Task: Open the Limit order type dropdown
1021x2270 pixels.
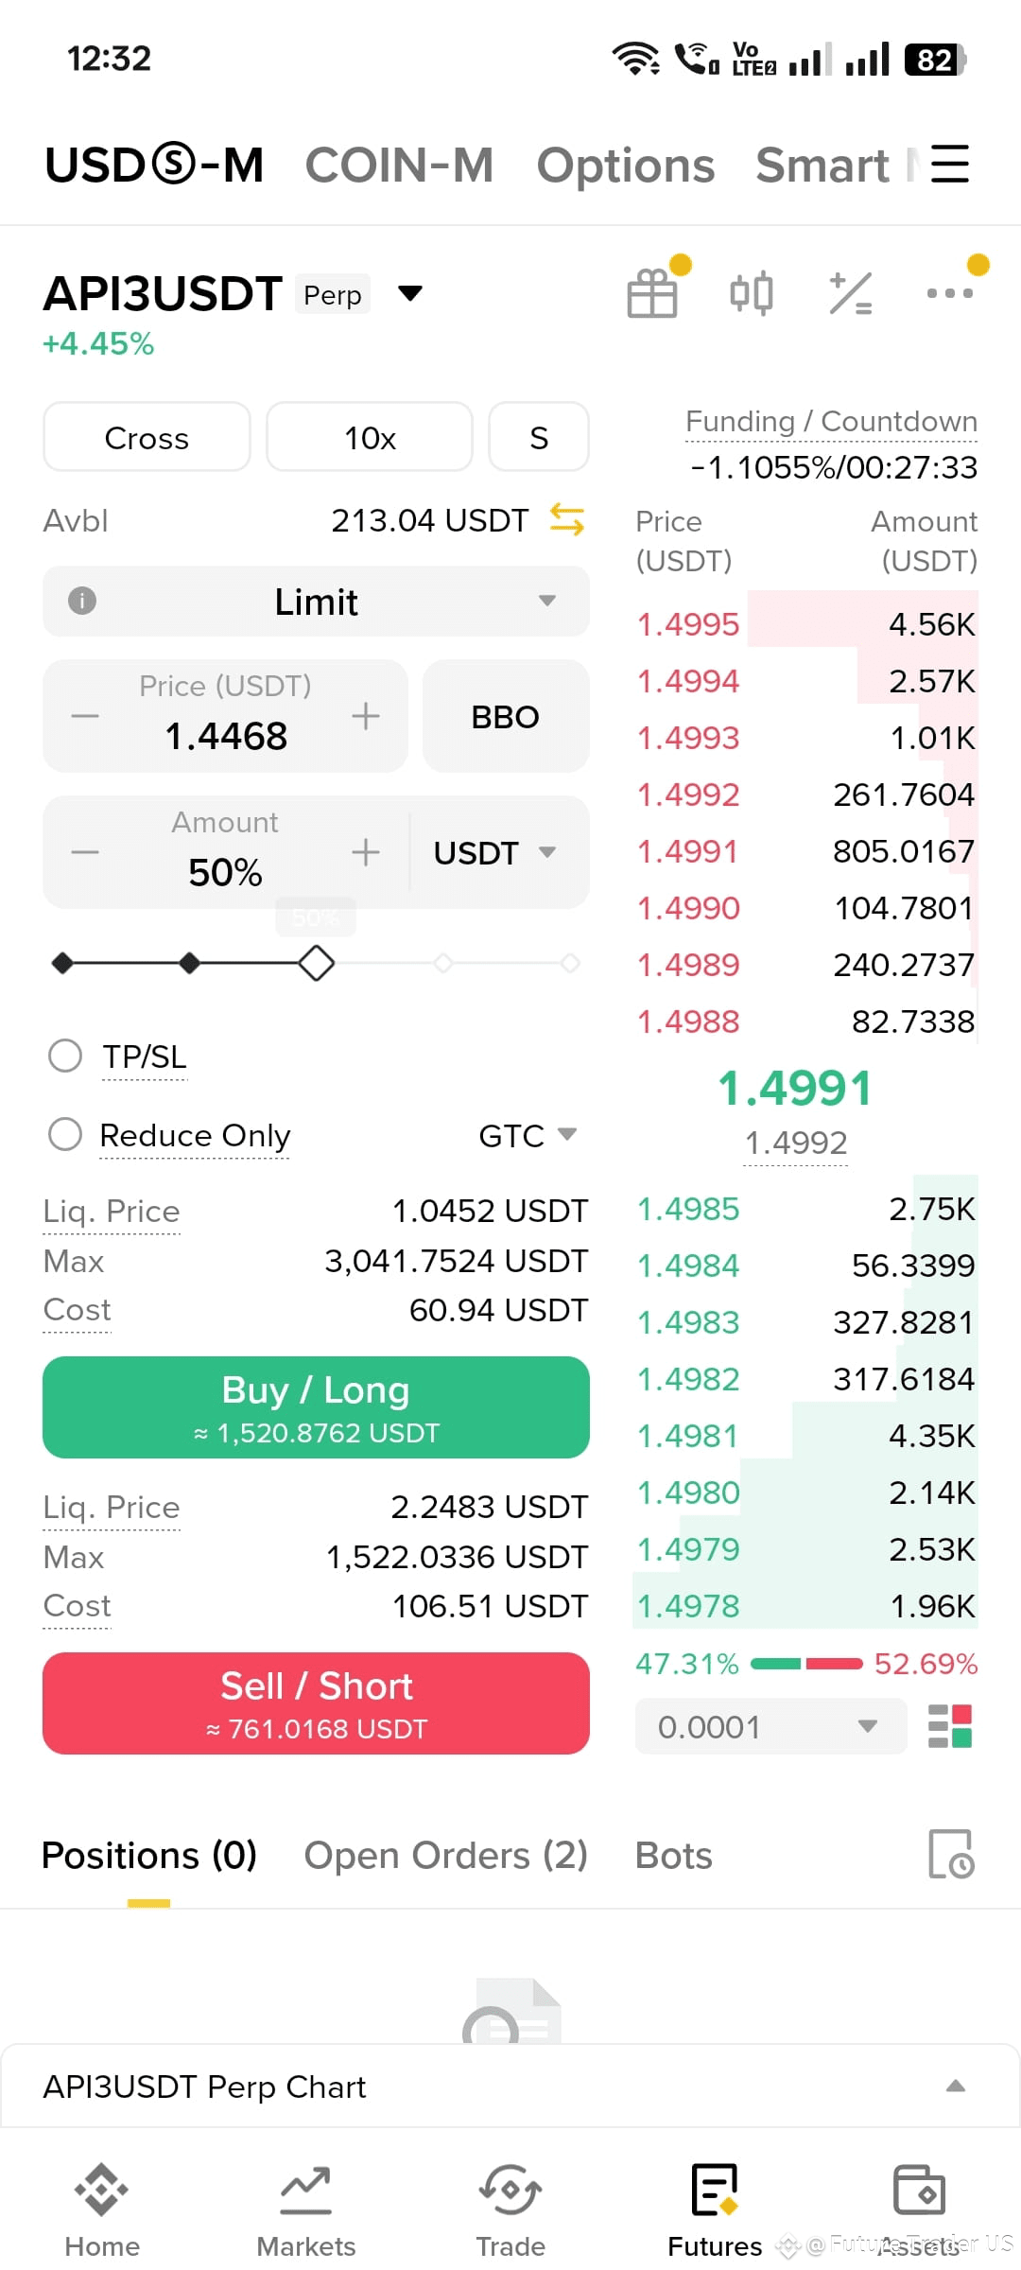Action: point(316,602)
